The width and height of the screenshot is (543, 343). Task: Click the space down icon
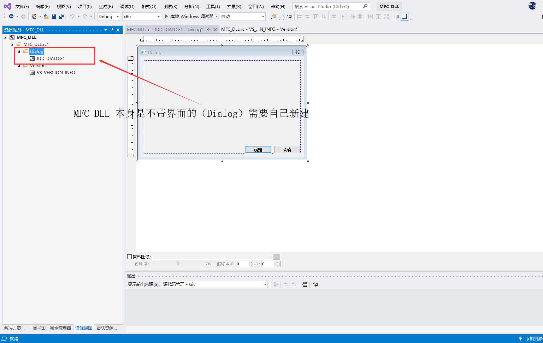click(360, 16)
